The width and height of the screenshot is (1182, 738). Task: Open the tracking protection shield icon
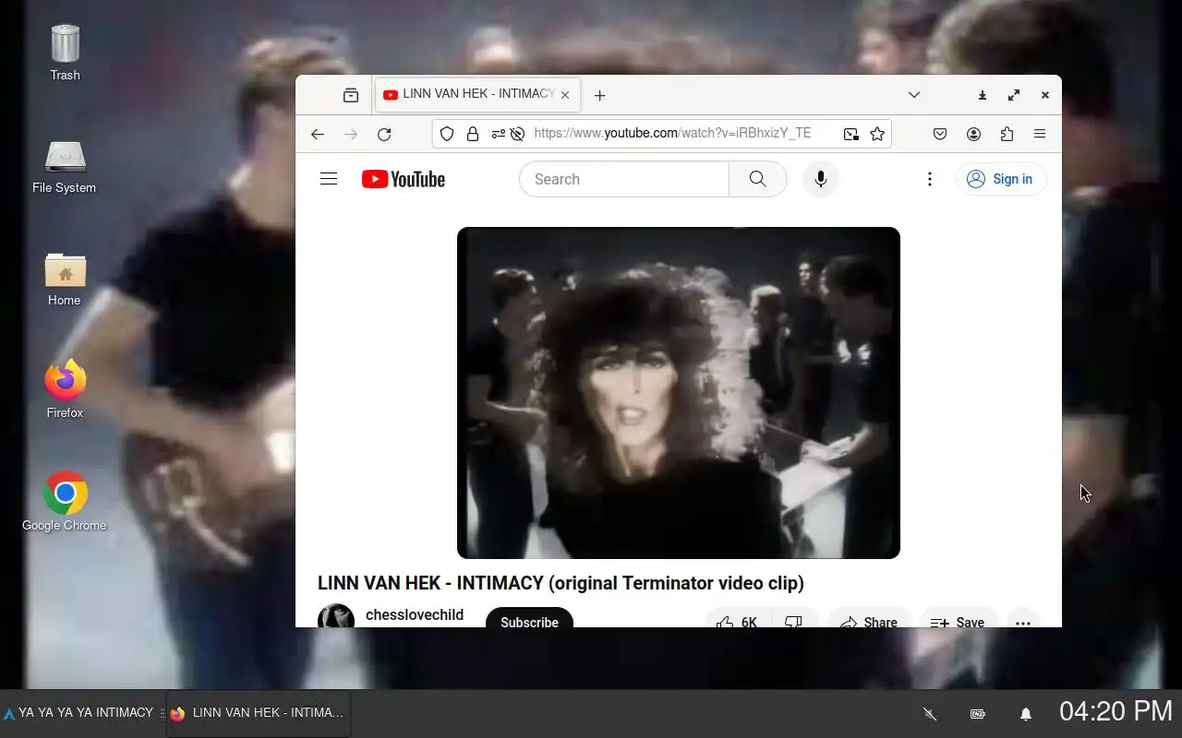point(447,134)
